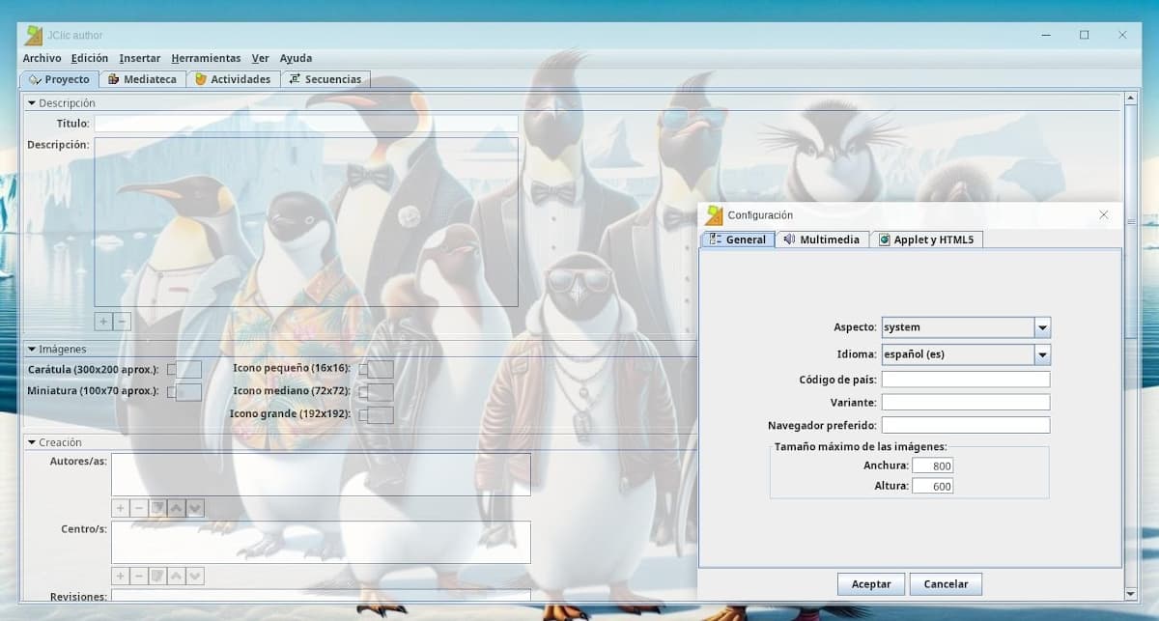Select the General tab in Configuración
The height and width of the screenshot is (621, 1159).
click(737, 240)
